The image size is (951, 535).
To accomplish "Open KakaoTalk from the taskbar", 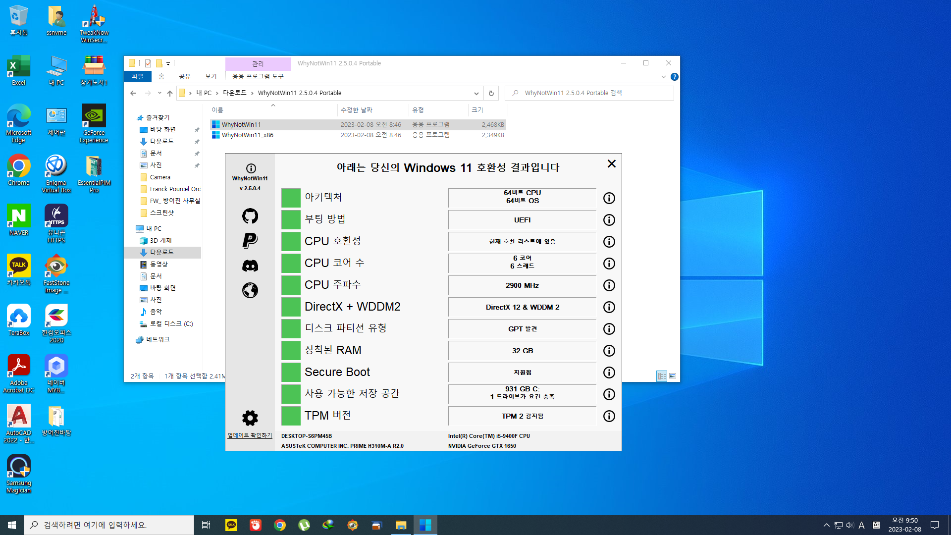I will point(231,525).
